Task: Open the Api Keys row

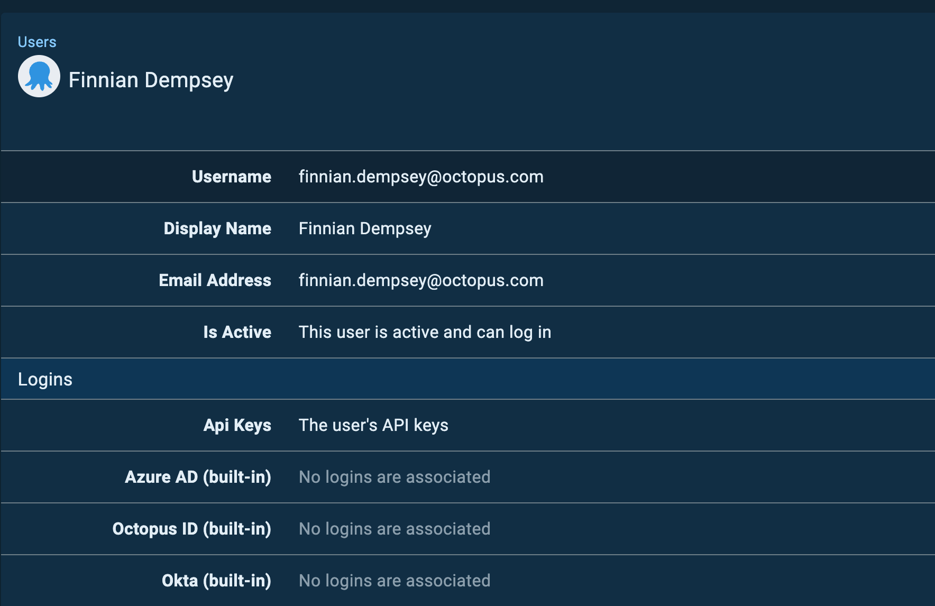Action: tap(373, 425)
